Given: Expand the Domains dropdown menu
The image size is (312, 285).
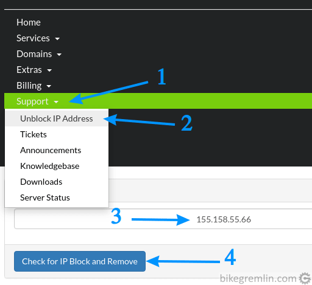Looking at the screenshot, I should [39, 54].
